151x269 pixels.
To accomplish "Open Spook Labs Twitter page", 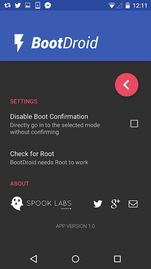I will [x=98, y=204].
